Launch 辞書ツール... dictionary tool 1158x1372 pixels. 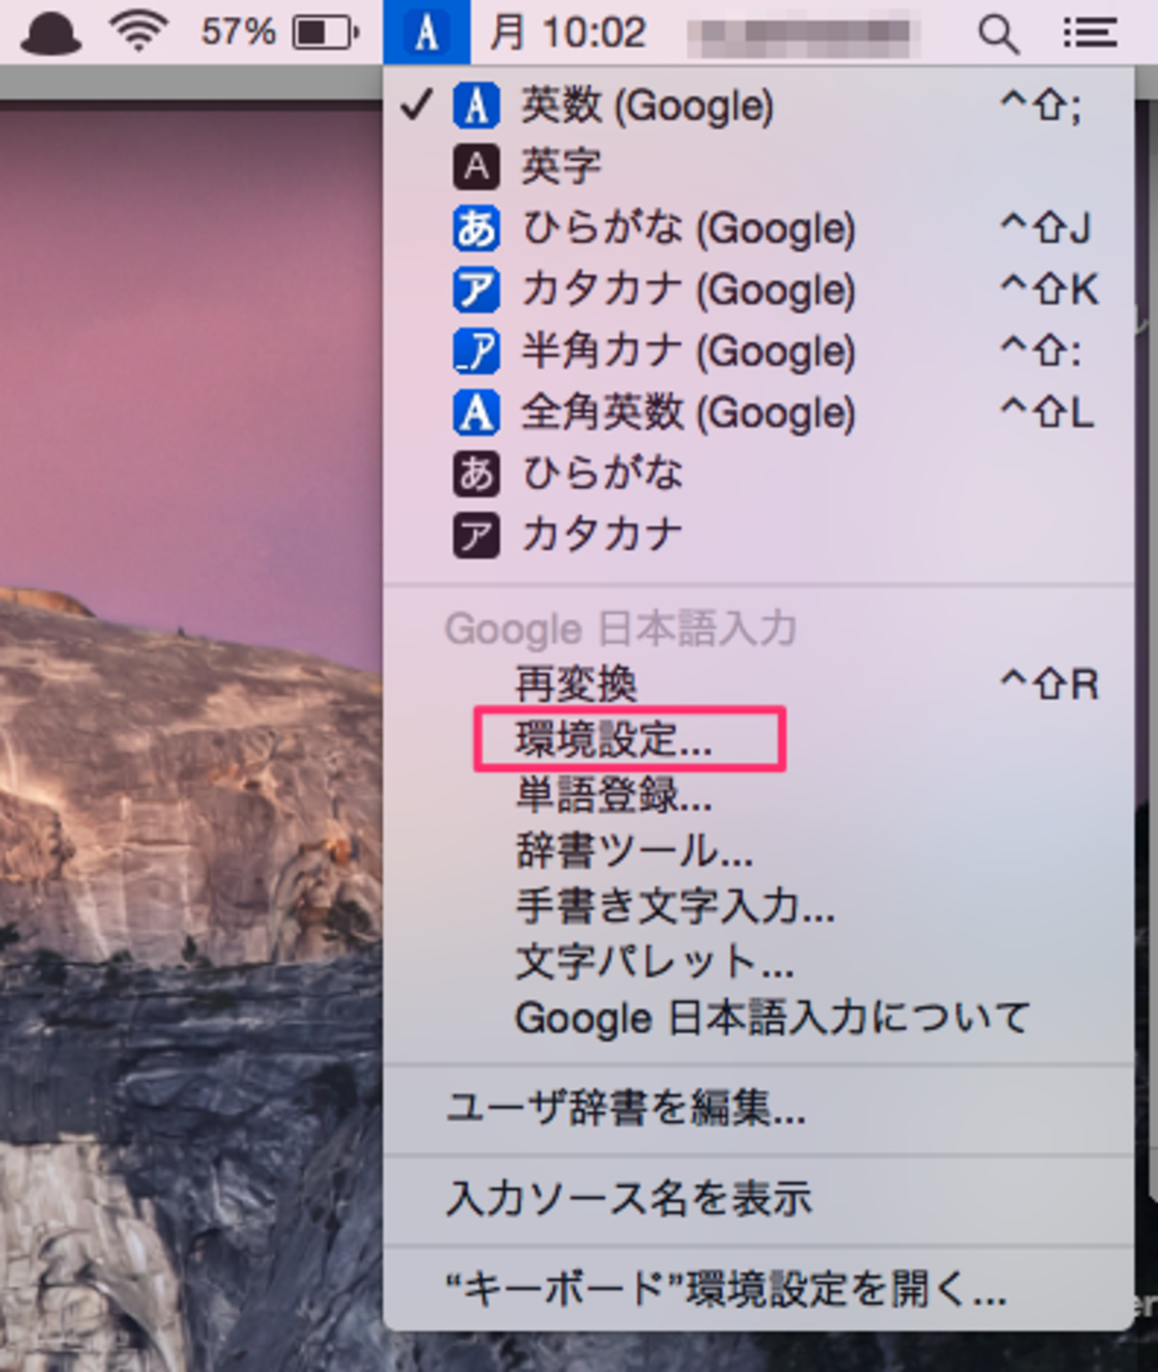[759, 851]
